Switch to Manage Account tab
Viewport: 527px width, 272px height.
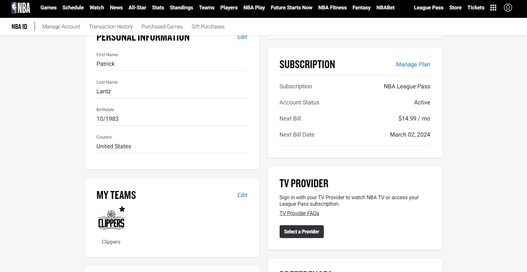point(61,27)
